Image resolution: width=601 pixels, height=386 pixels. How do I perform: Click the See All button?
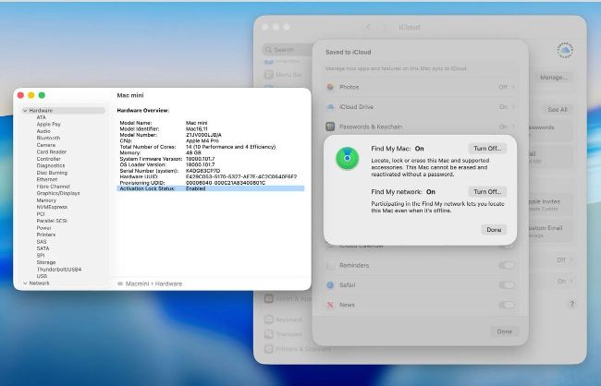click(x=557, y=110)
